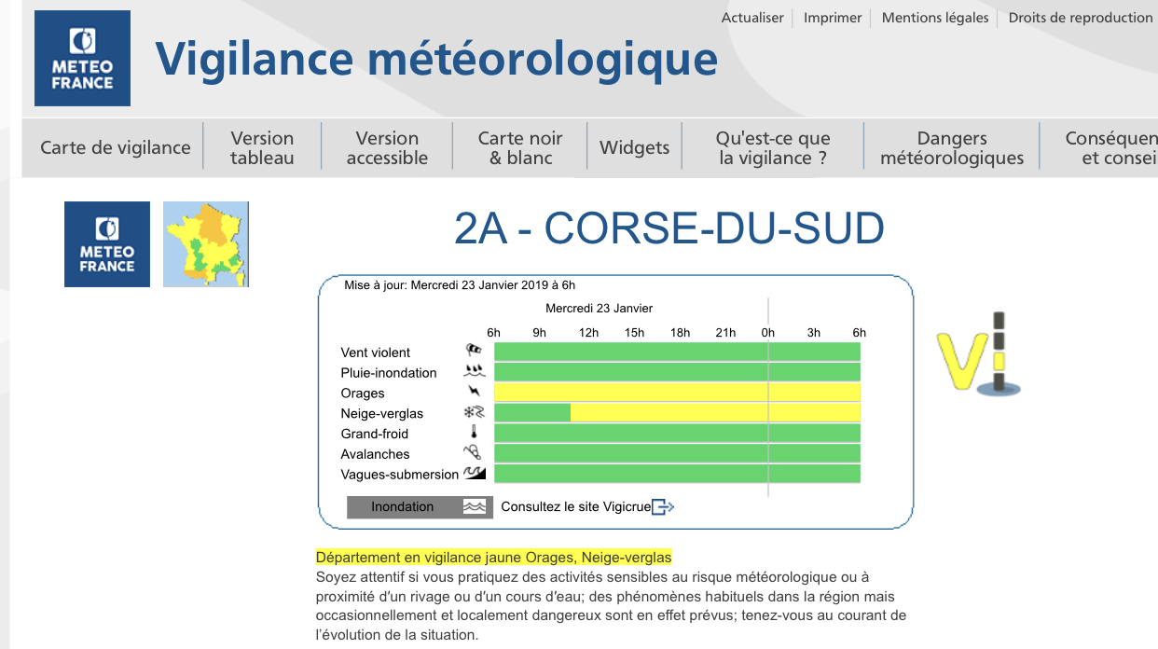The width and height of the screenshot is (1158, 649).
Task: Click the Avalanches icon
Action: point(475,453)
